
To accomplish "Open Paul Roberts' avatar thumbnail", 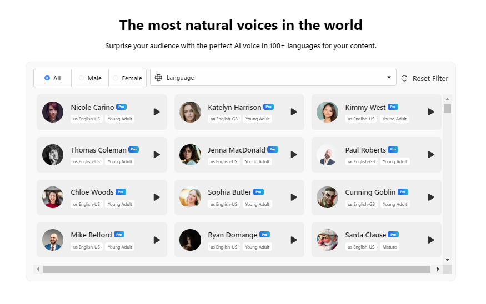I will point(327,155).
